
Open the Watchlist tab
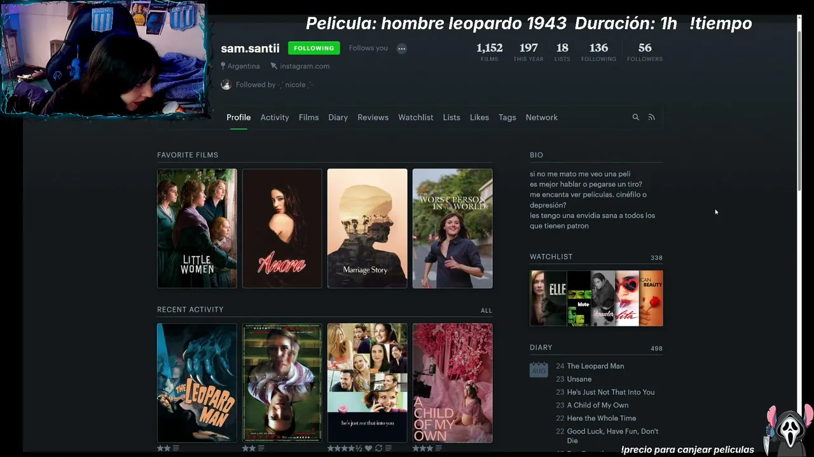tap(415, 117)
